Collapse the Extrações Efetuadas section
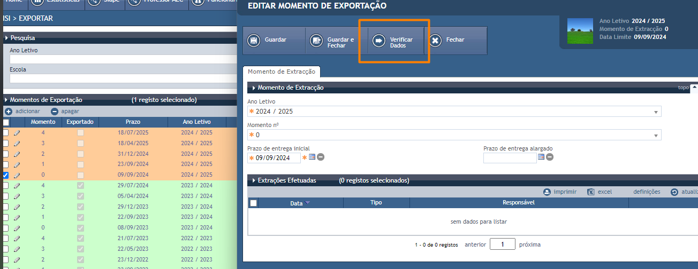The height and width of the screenshot is (269, 698). point(253,180)
